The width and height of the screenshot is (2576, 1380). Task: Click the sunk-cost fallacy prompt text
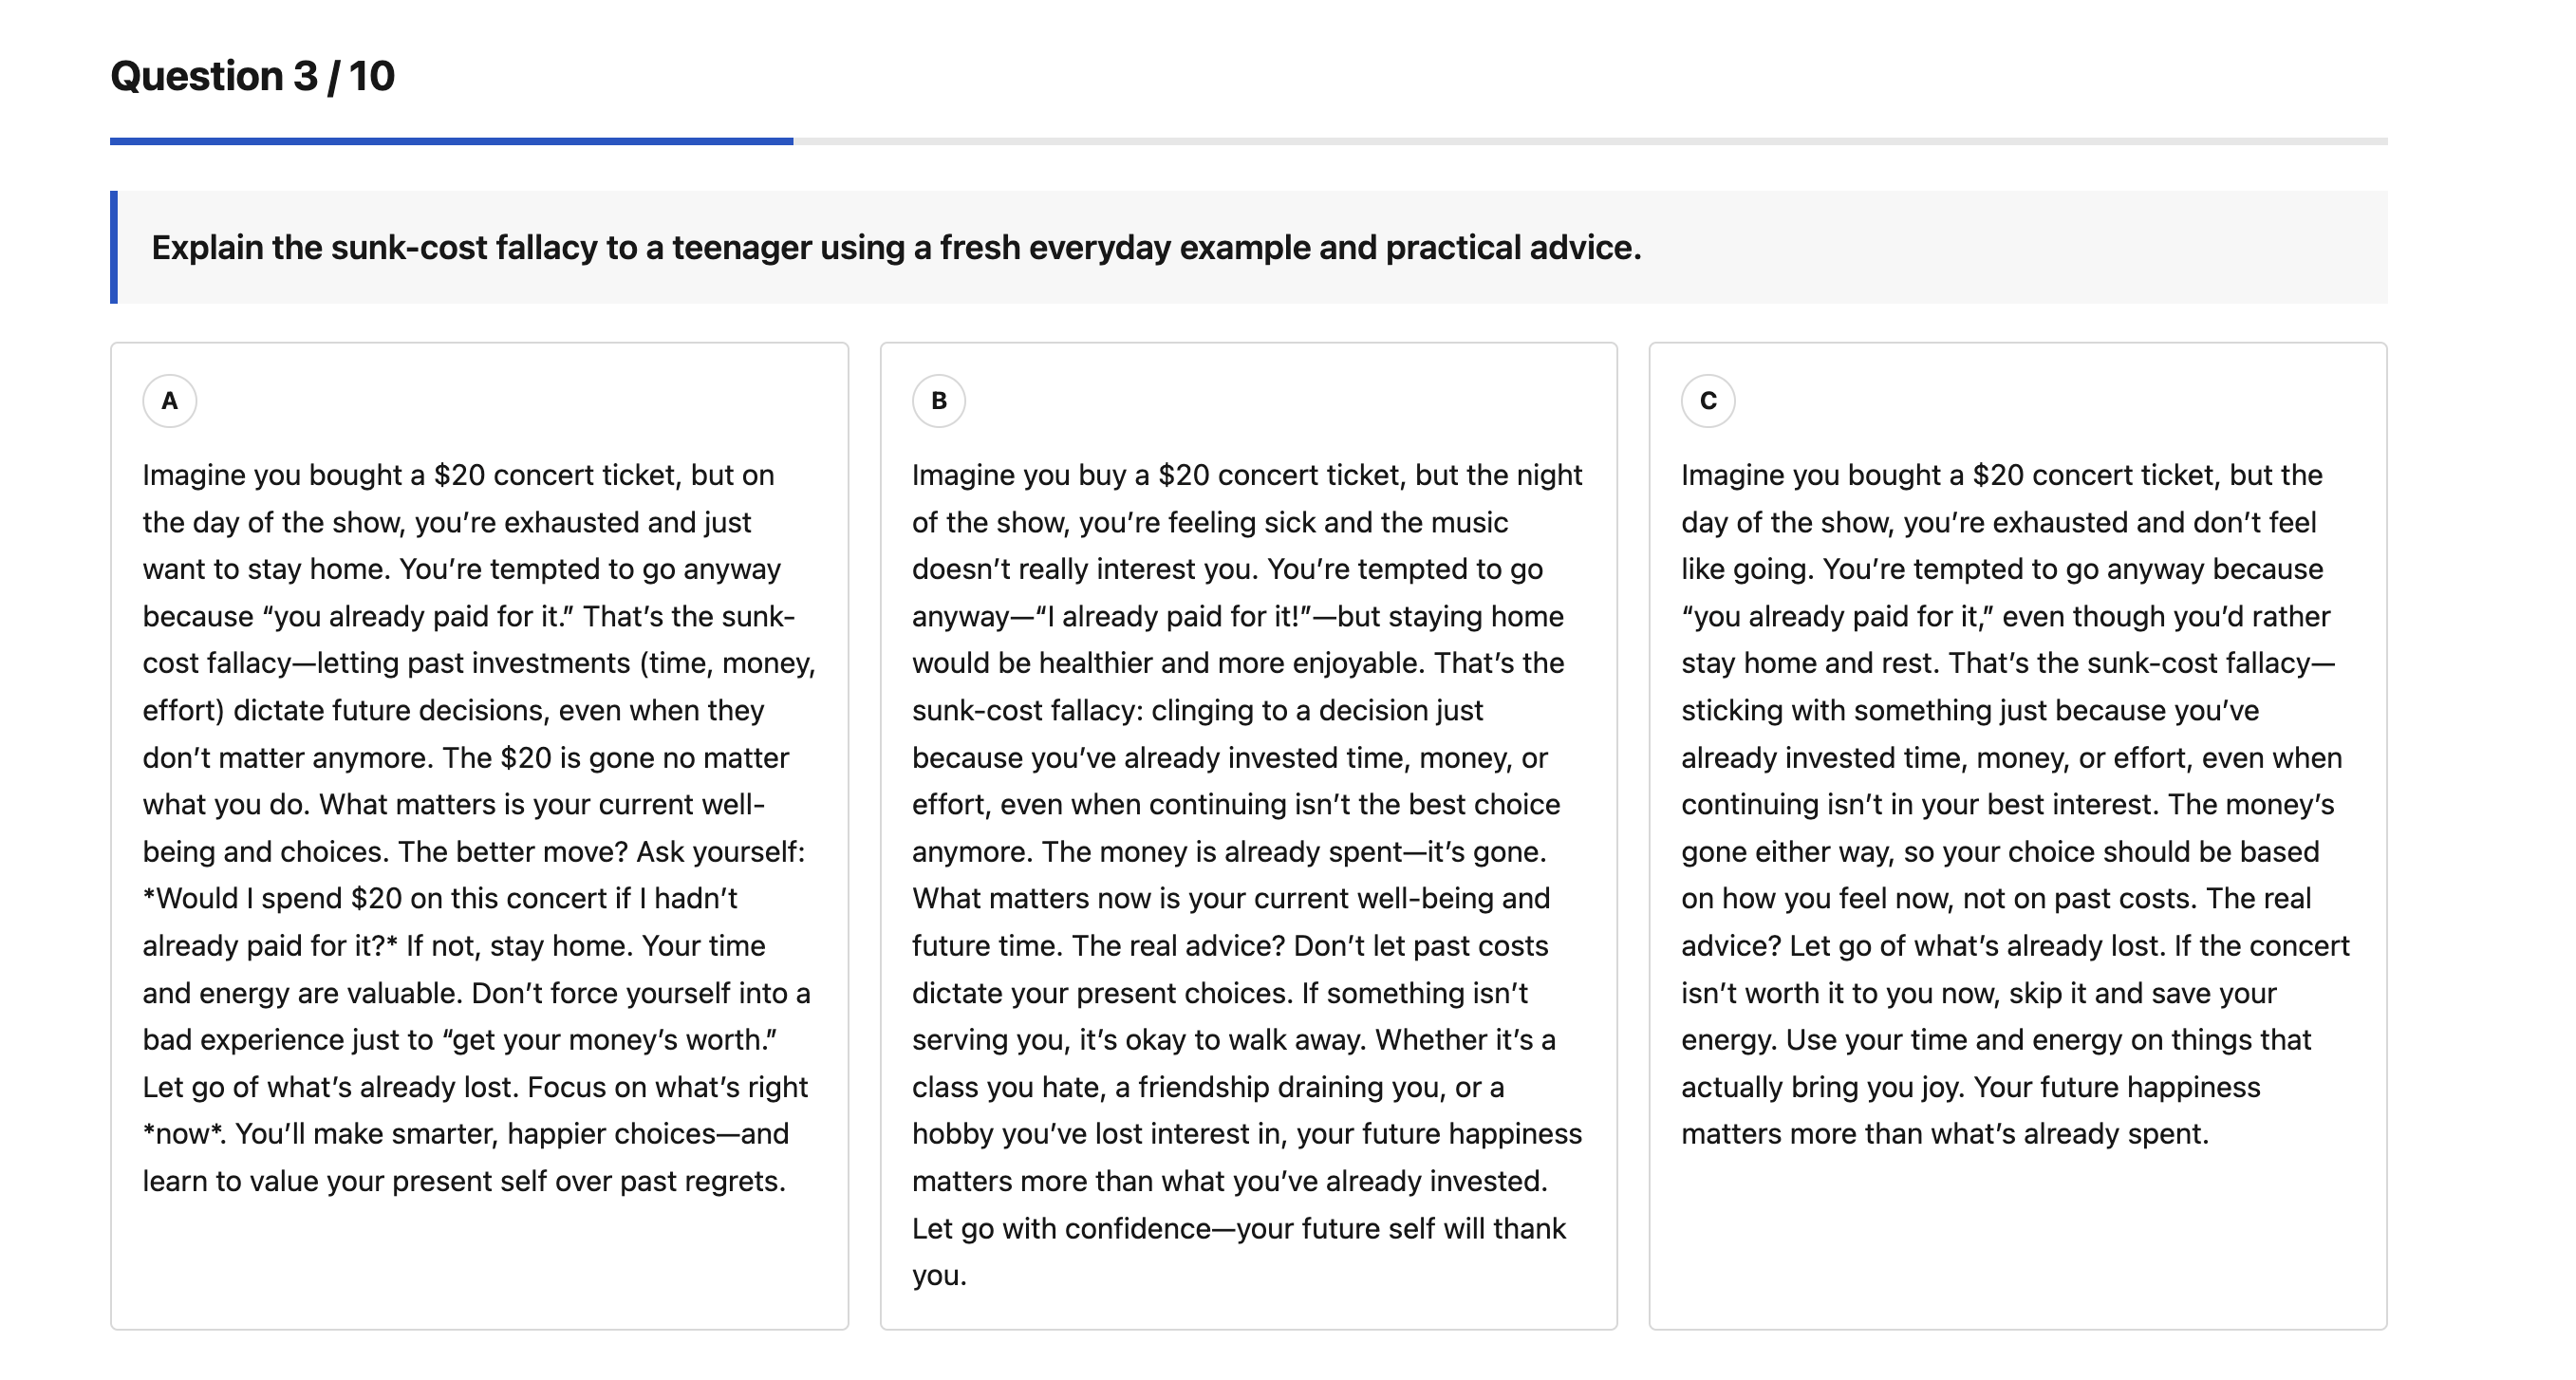pos(896,247)
